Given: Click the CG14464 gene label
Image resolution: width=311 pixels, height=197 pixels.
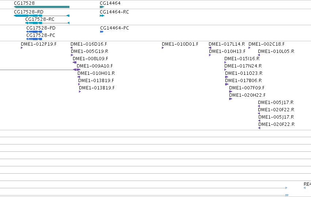Looking at the screenshot, I should tap(110, 3).
